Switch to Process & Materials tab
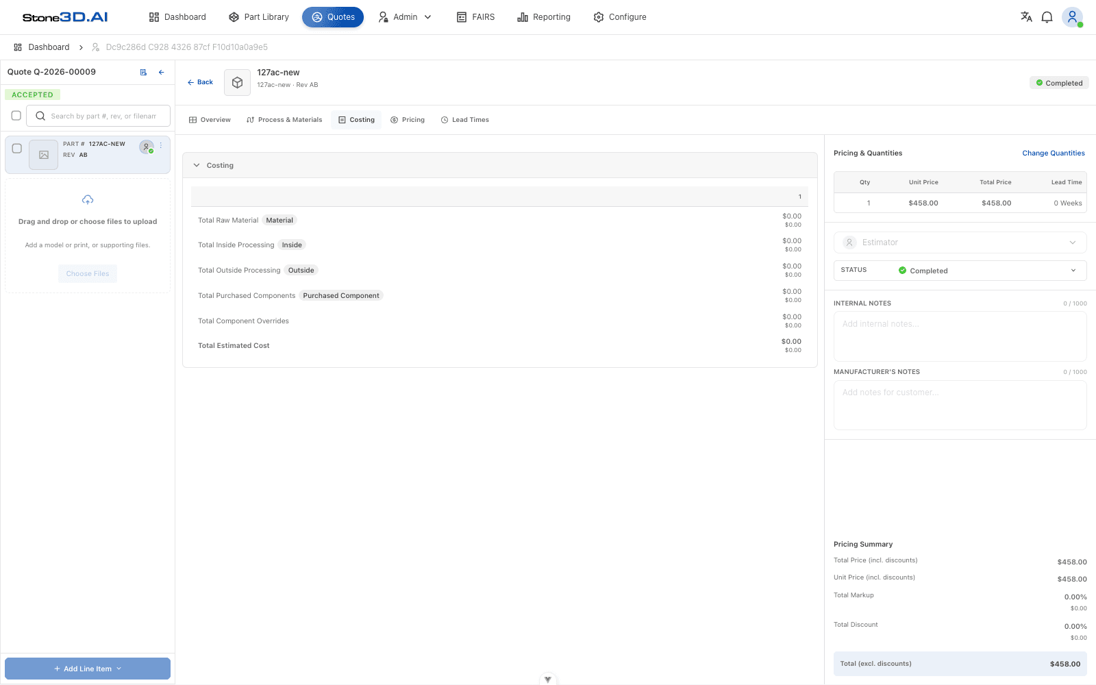The width and height of the screenshot is (1096, 685). [284, 120]
